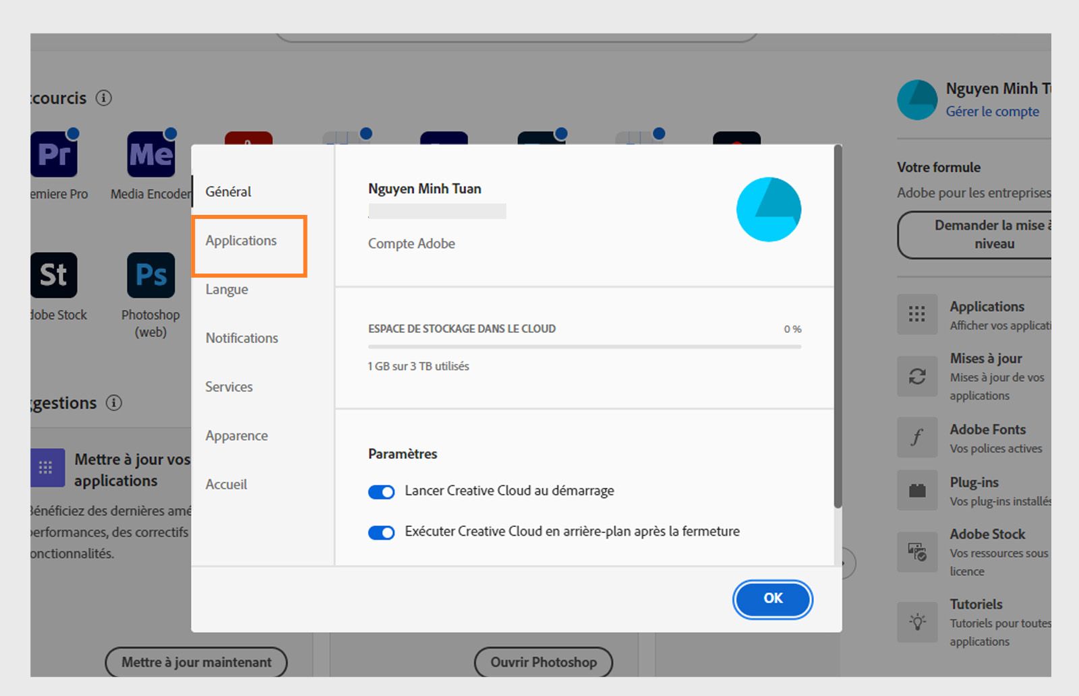This screenshot has height=696, width=1079.
Task: Select the Applications grid icon in right sidebar
Action: (916, 314)
